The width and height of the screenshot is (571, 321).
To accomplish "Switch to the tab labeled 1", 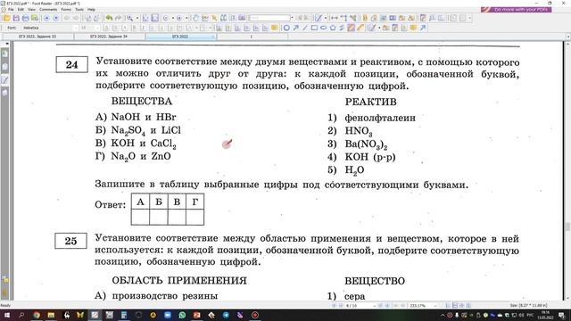I will click(252, 37).
